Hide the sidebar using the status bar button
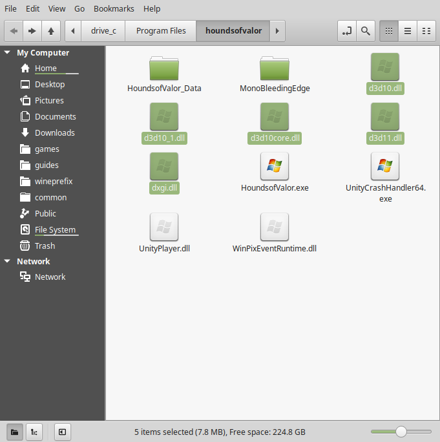 click(62, 432)
